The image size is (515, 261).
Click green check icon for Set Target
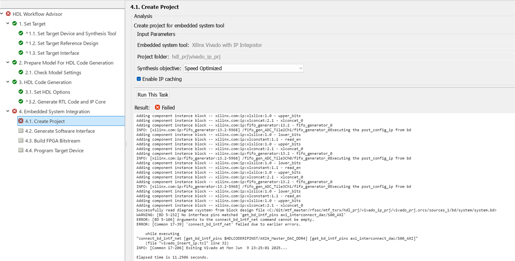[x=14, y=24]
